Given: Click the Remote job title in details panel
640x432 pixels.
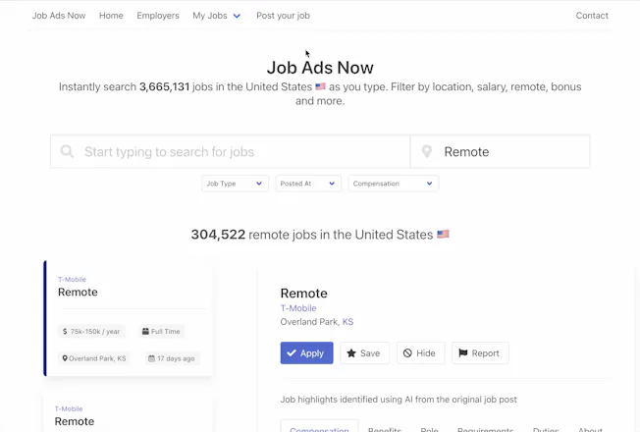Looking at the screenshot, I should pyautogui.click(x=303, y=294).
